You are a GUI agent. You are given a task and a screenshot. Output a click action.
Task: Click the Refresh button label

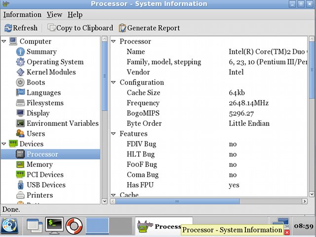click(25, 28)
